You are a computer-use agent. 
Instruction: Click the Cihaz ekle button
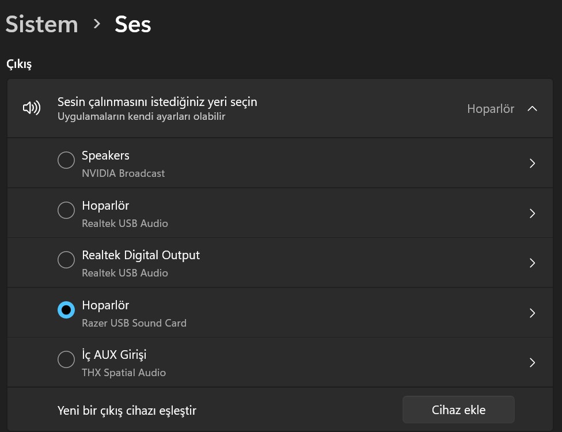tap(458, 410)
